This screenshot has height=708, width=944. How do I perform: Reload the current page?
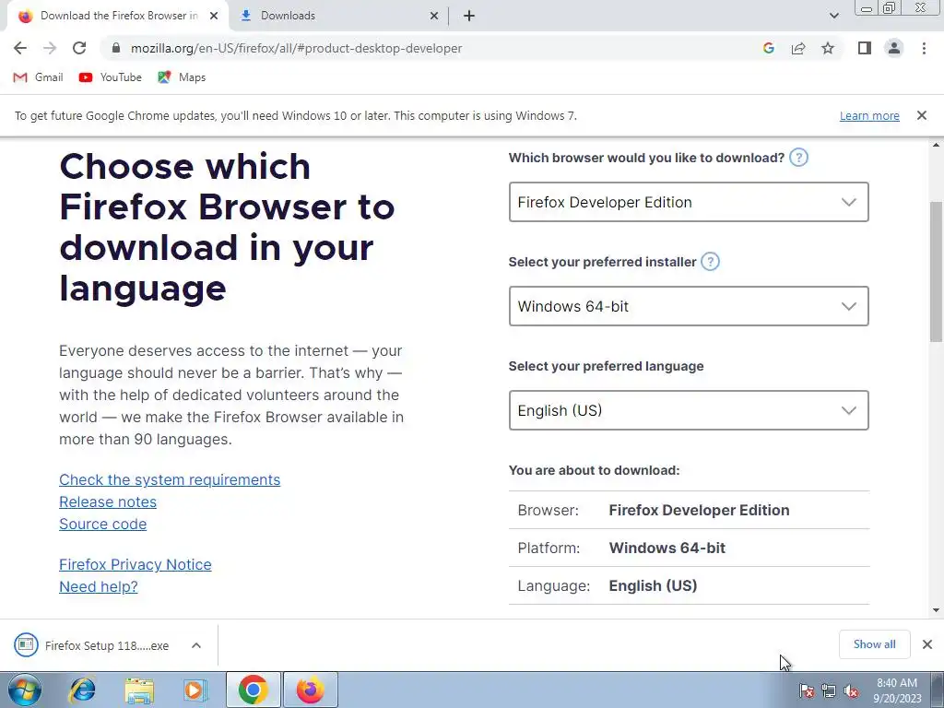[x=79, y=48]
